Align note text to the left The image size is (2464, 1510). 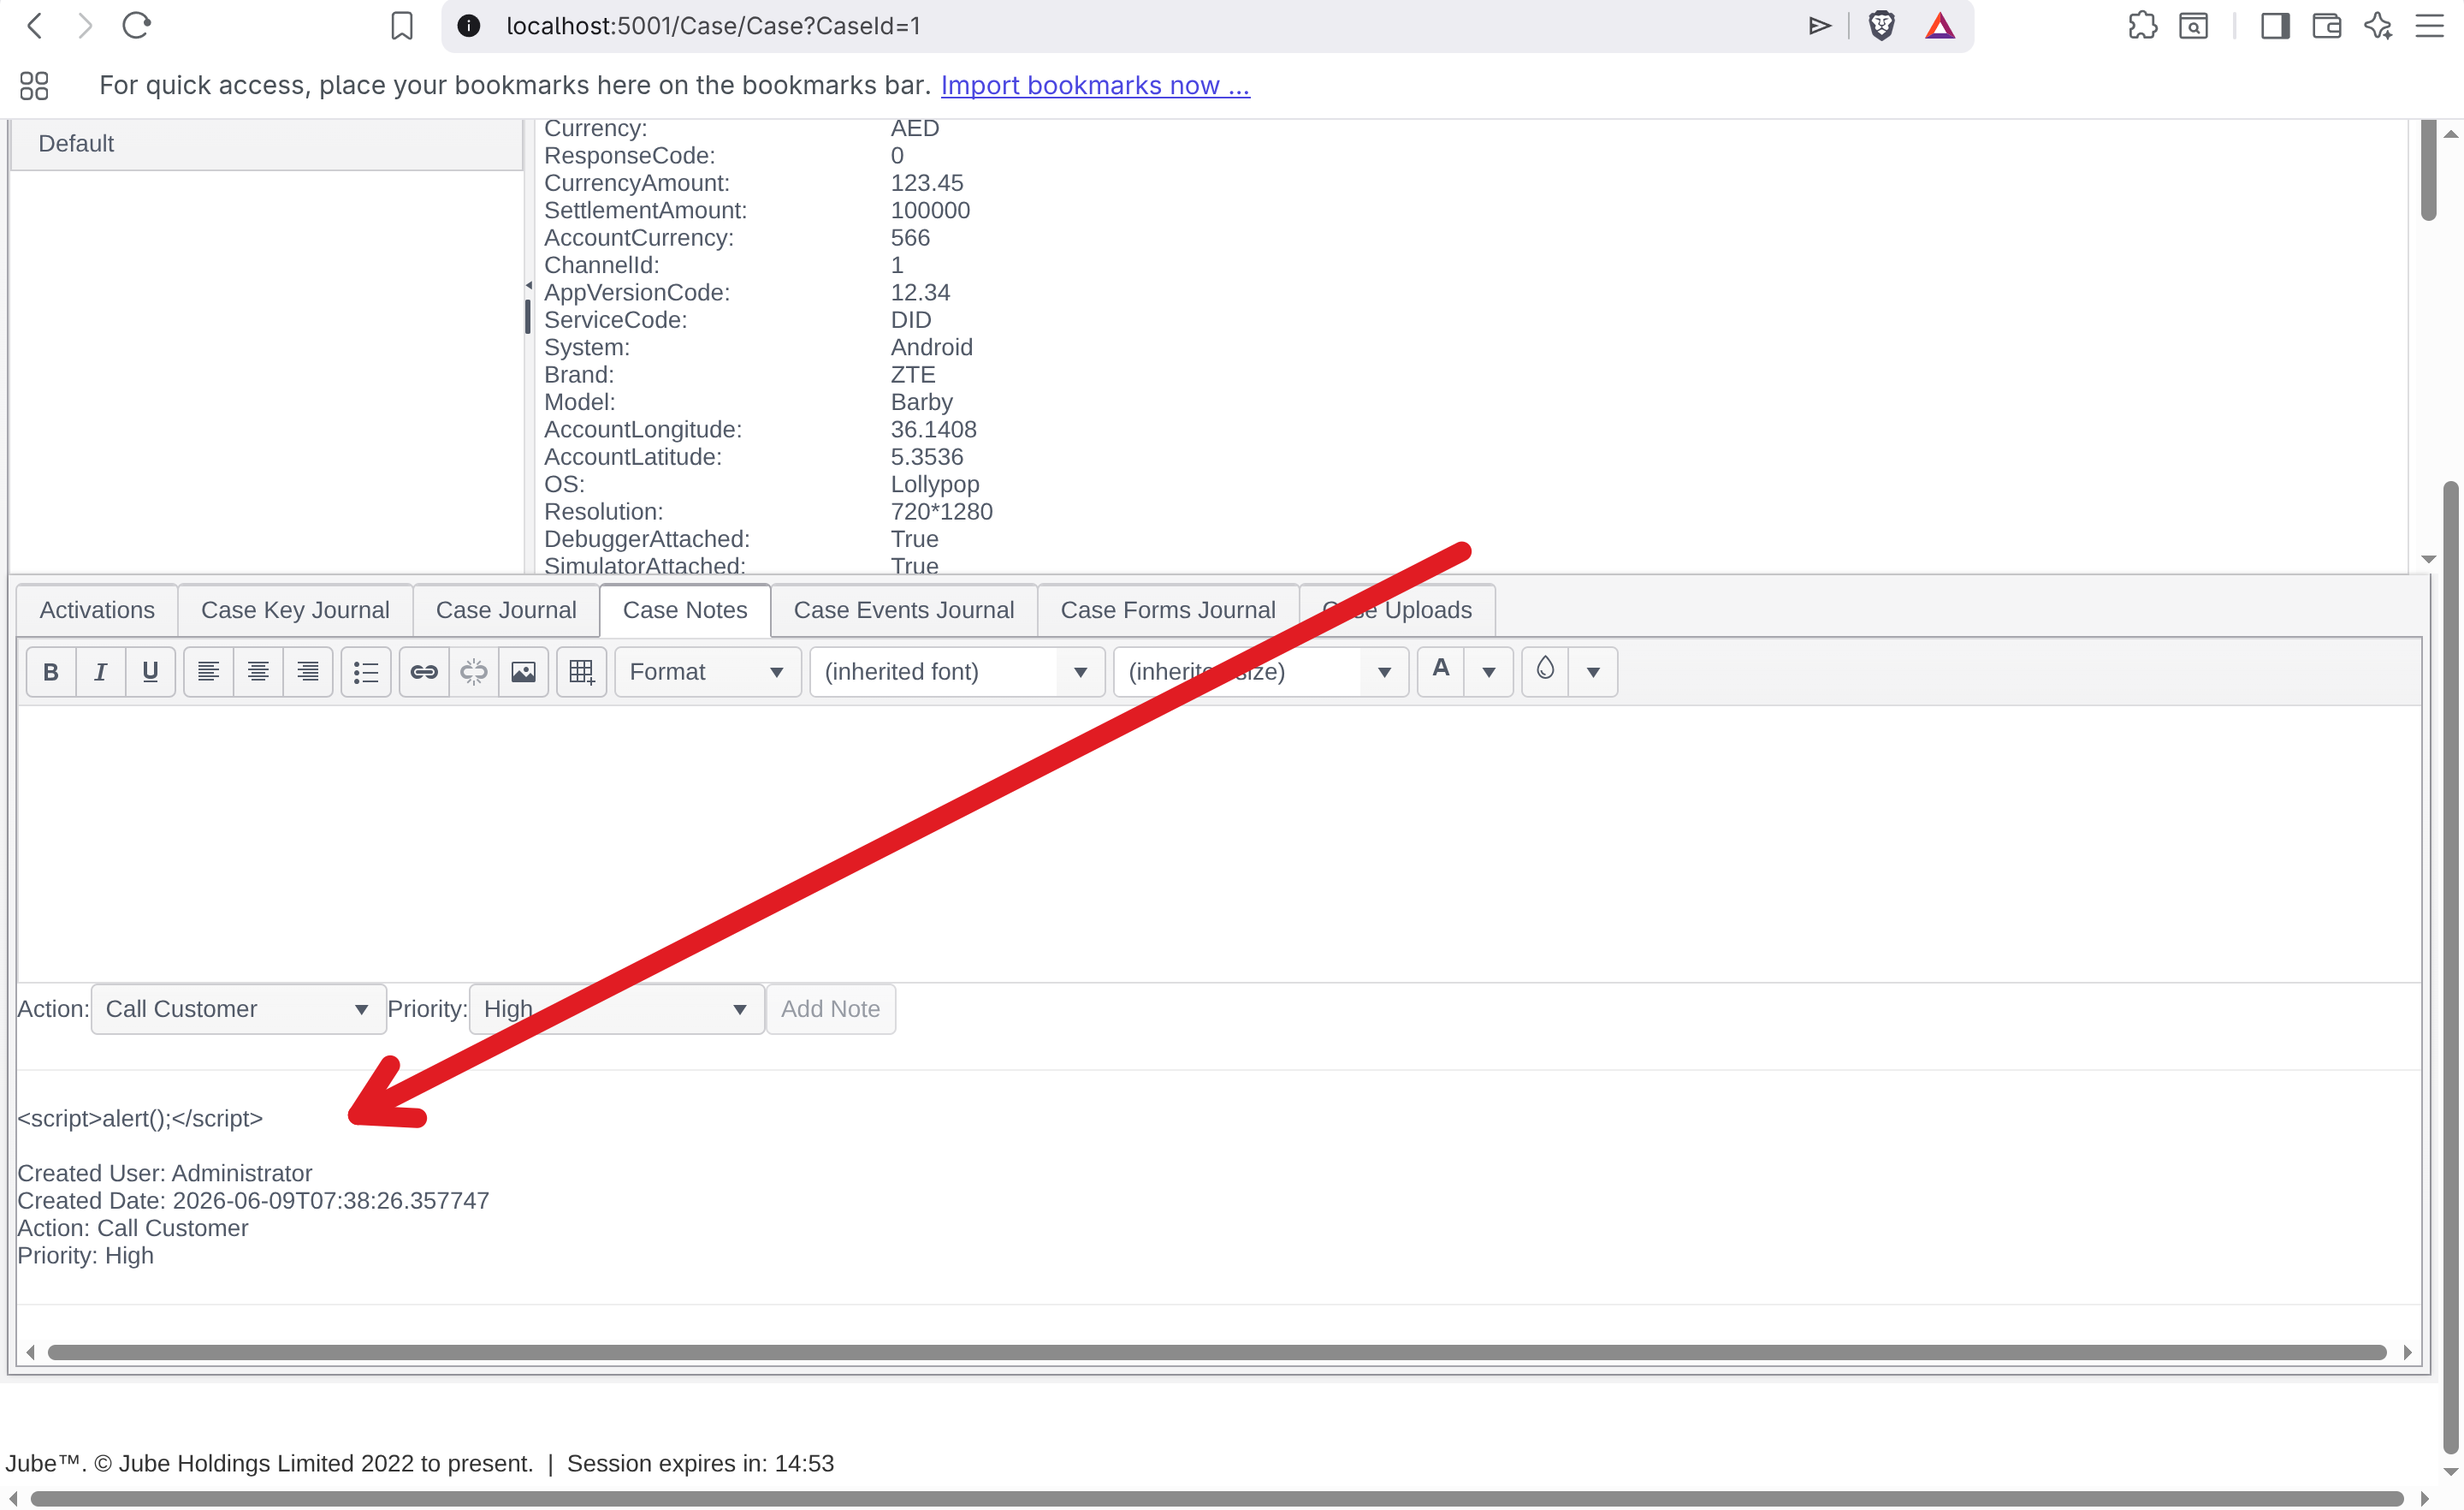pyautogui.click(x=208, y=671)
